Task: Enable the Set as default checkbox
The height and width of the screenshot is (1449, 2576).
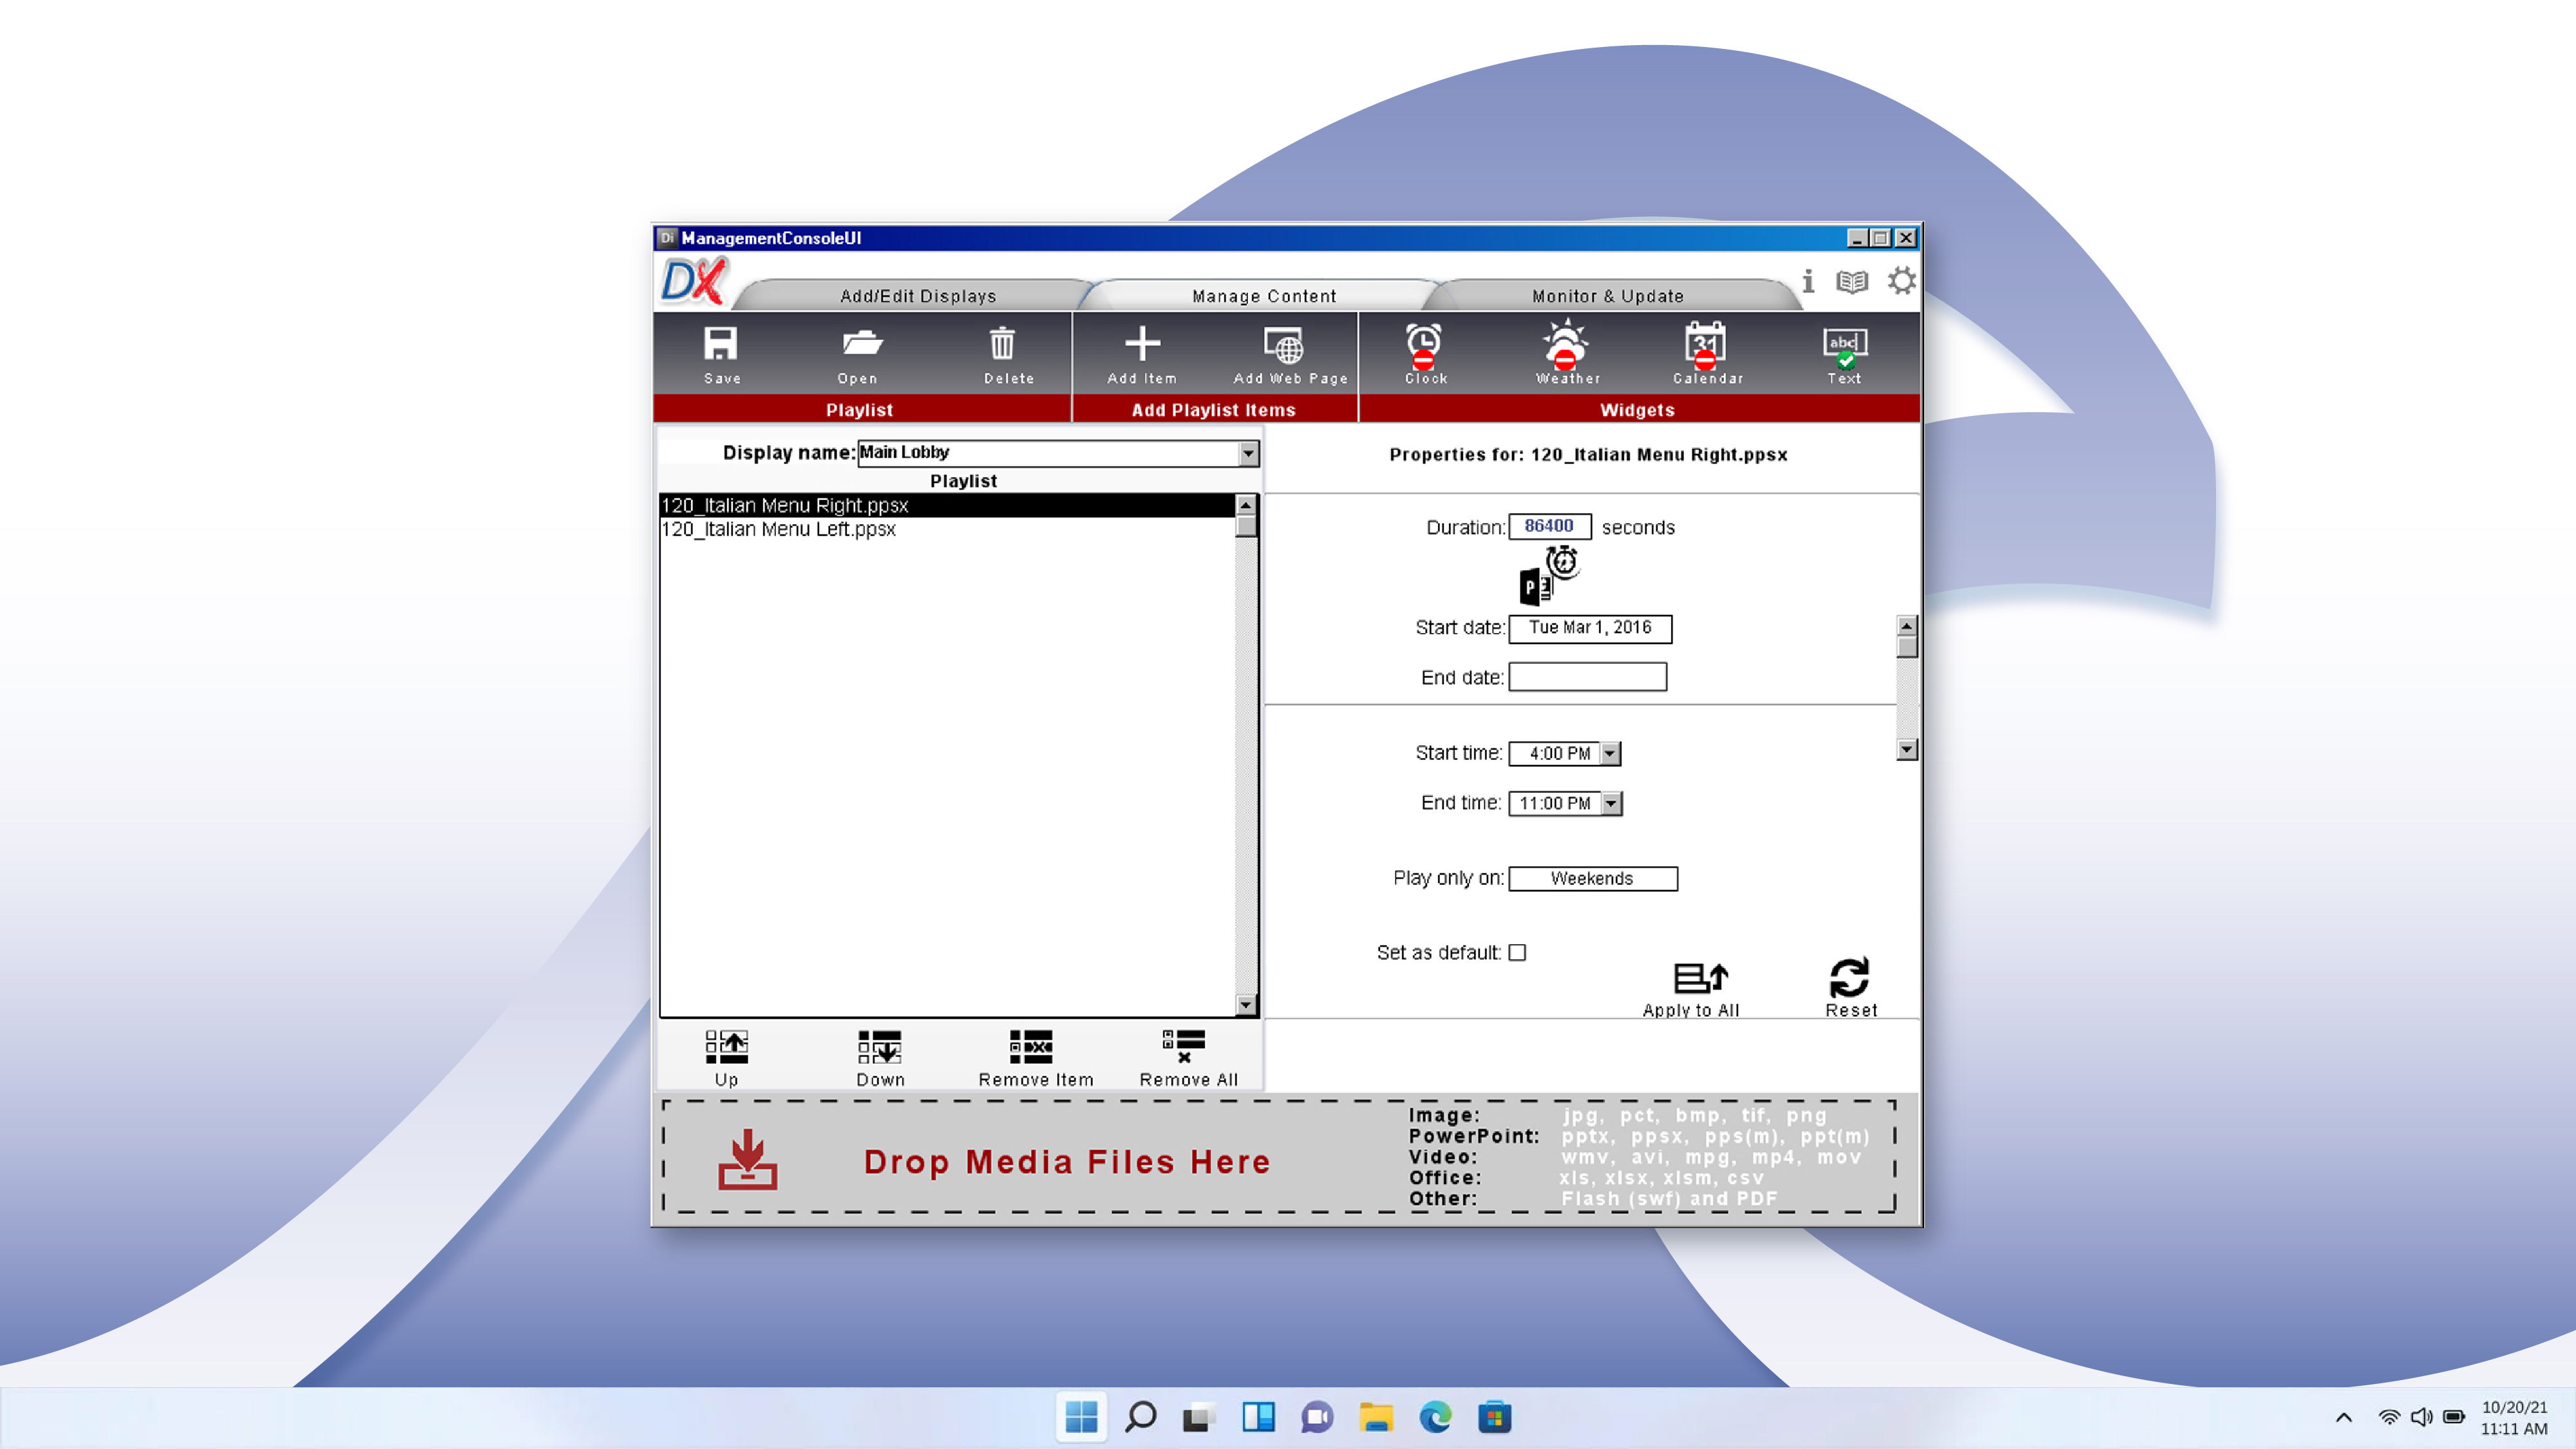Action: [x=1518, y=952]
